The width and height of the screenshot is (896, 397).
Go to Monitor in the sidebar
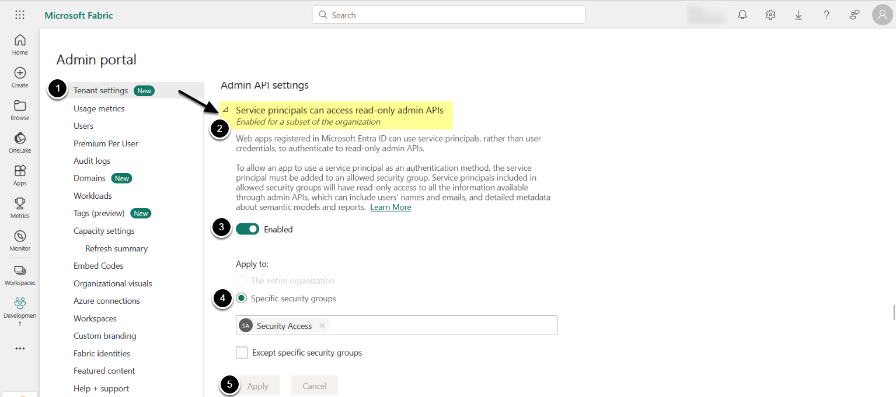[20, 240]
